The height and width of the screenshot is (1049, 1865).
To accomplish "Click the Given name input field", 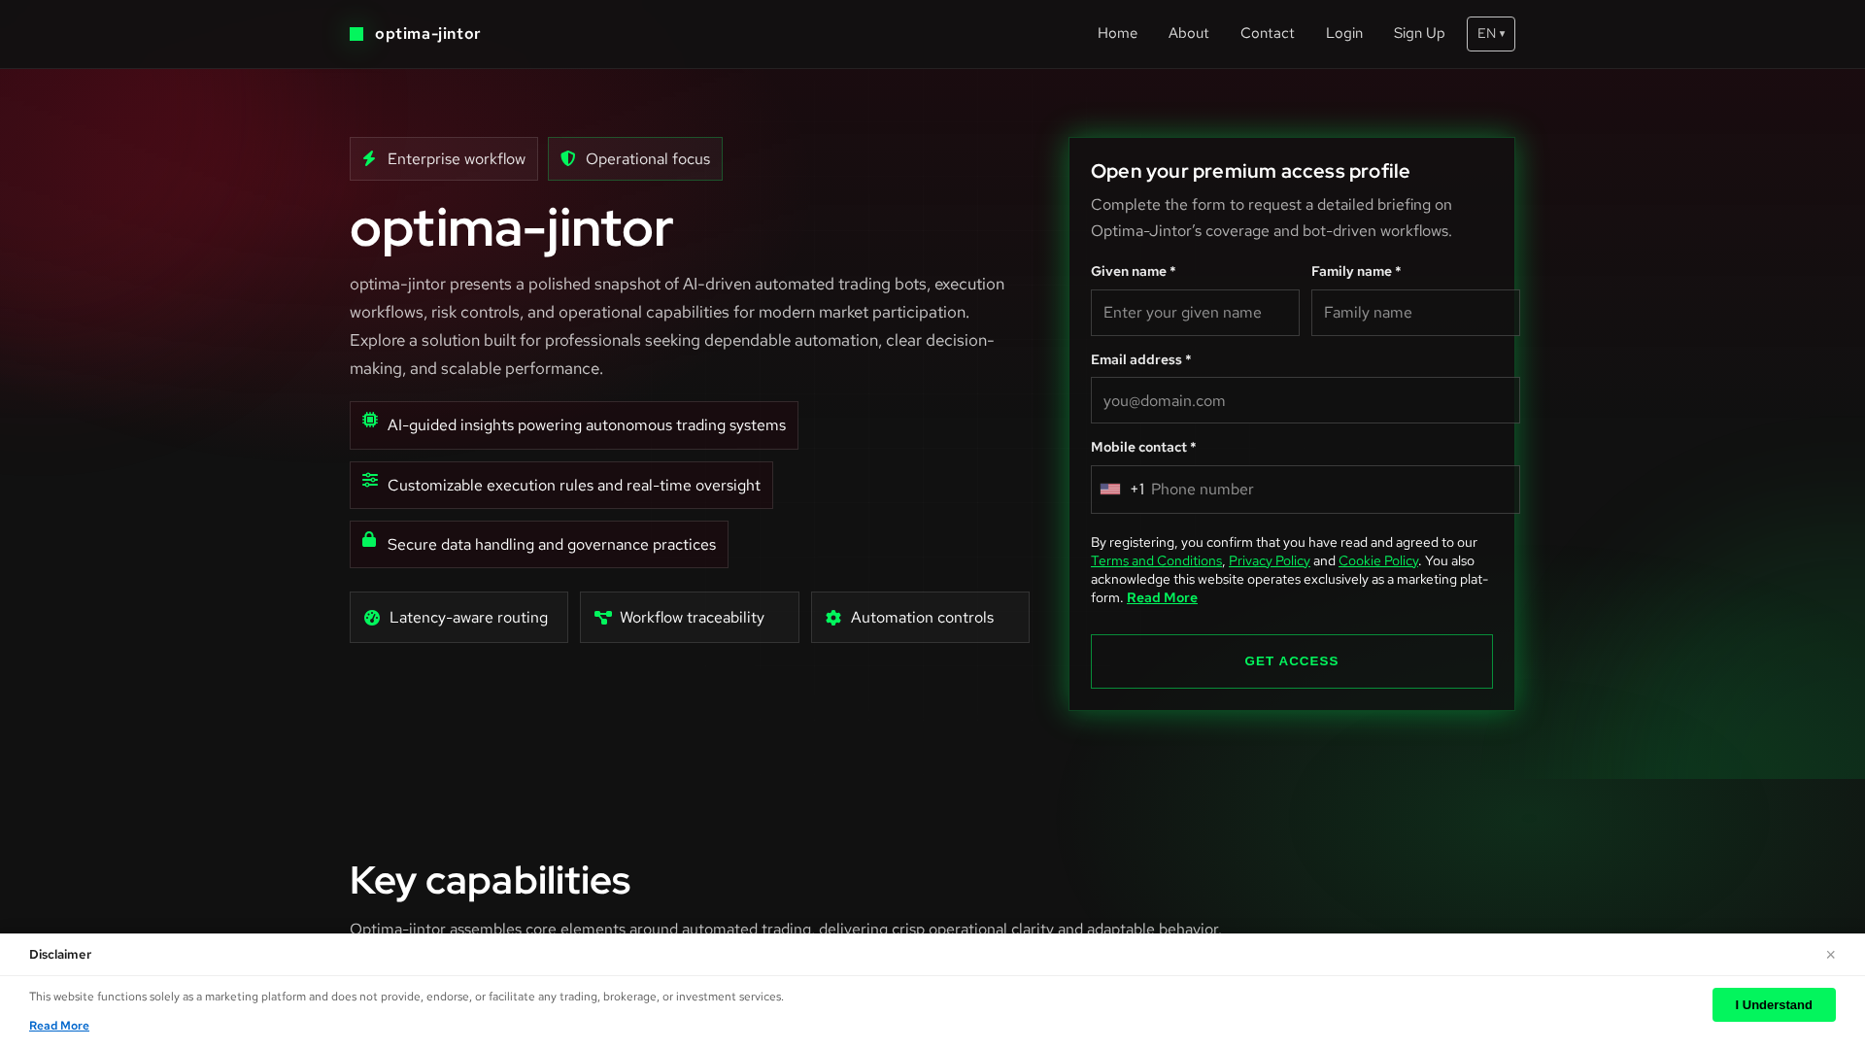I will point(1195,313).
